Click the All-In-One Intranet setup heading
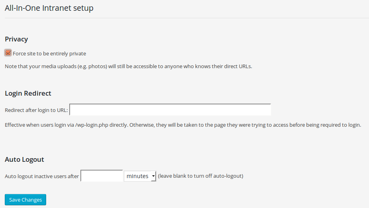Viewport: 369px width, 208px height. click(49, 8)
